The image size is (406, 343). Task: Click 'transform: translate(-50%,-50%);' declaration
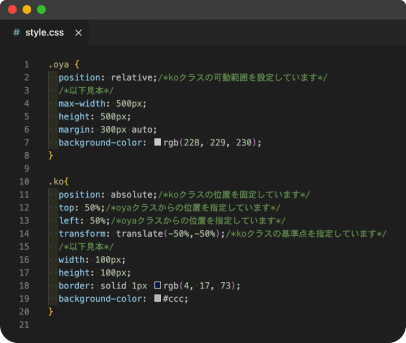(142, 234)
